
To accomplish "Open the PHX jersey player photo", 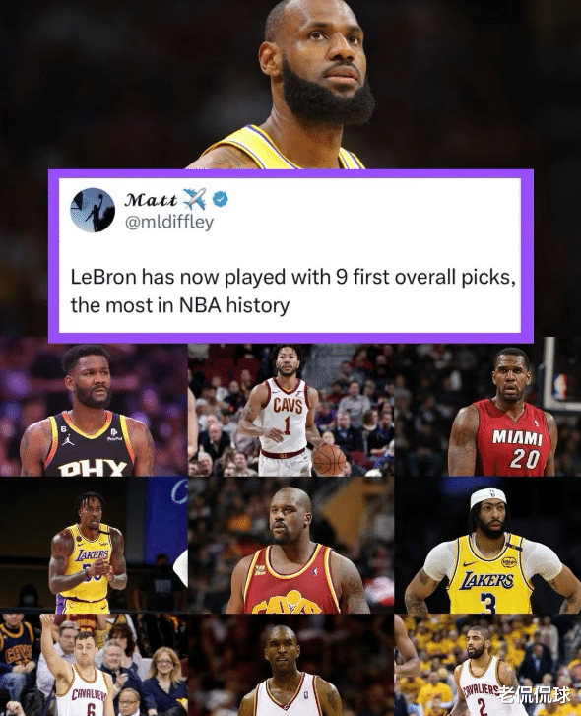I will 94,409.
